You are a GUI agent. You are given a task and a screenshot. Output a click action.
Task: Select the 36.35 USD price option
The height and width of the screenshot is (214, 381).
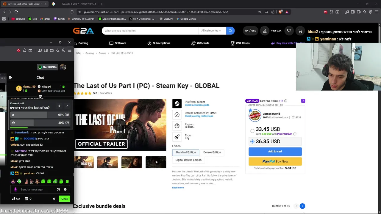pos(252,141)
